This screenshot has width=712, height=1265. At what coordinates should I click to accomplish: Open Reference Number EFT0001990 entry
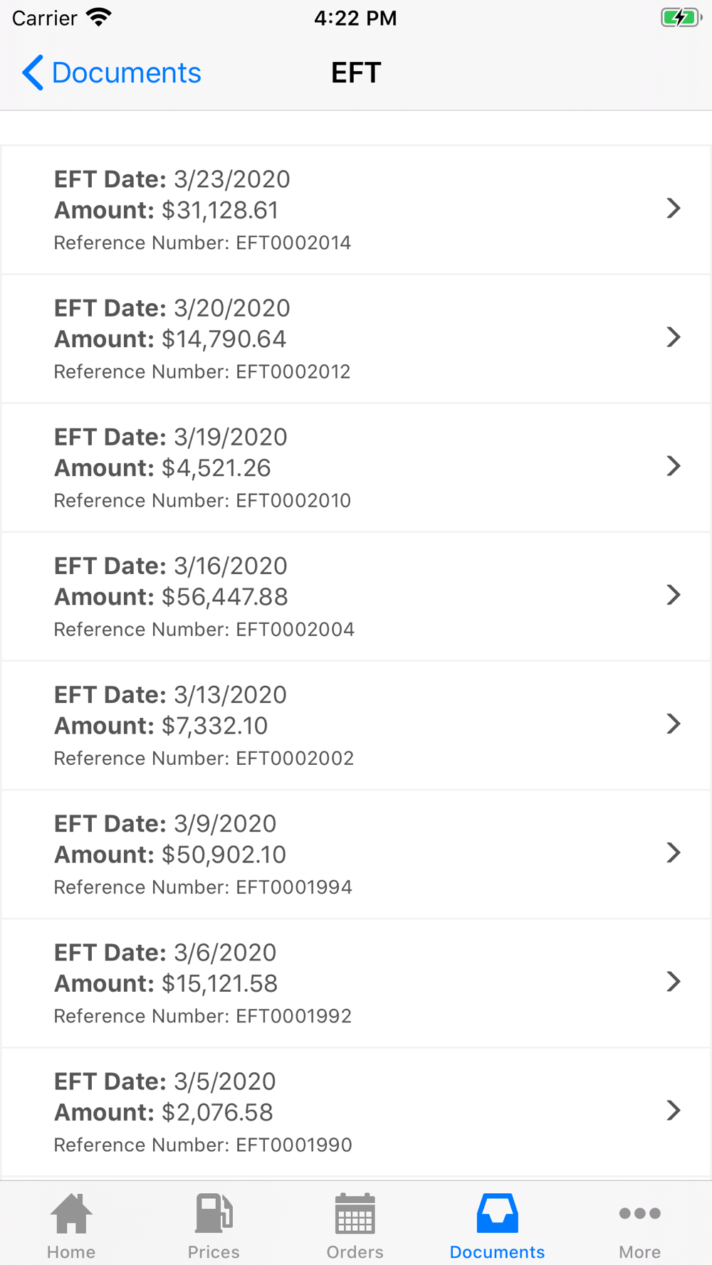click(356, 1112)
